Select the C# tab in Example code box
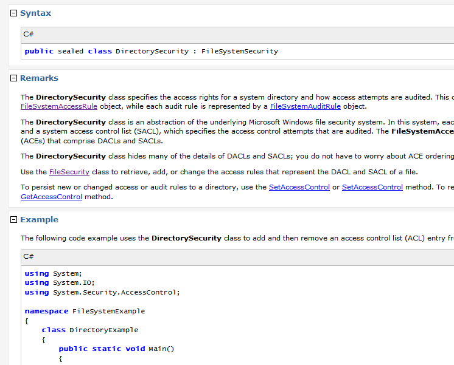 [x=29, y=256]
